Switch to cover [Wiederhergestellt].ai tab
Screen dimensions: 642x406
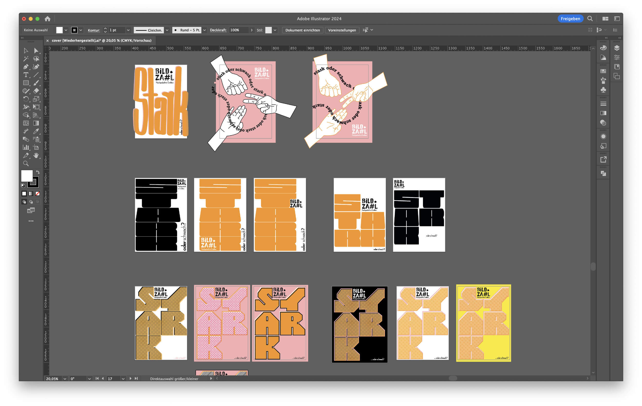click(x=102, y=40)
